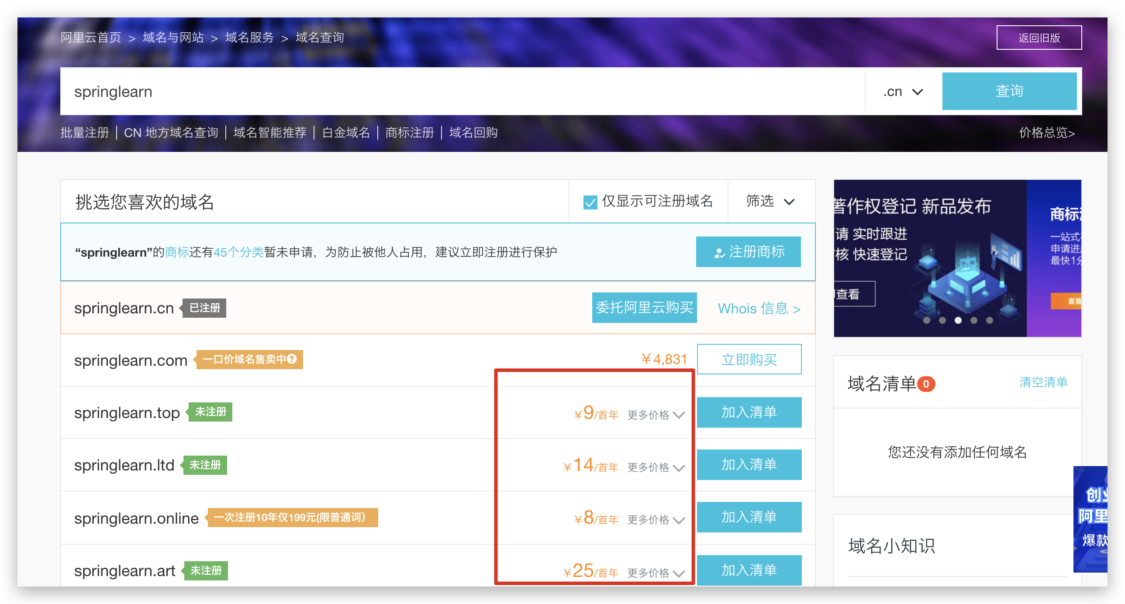Image resolution: width=1125 pixels, height=604 pixels.
Task: Click question mark icon on springlearn.com tag
Action: (292, 359)
